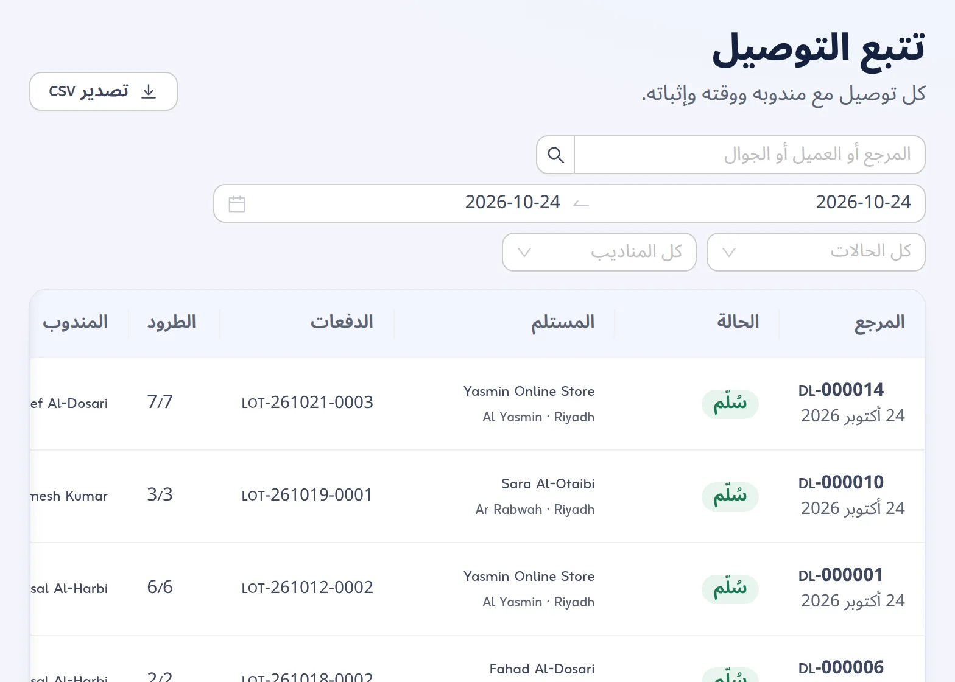Open delivery reference DL-000006
The height and width of the screenshot is (682, 955).
pos(841,667)
